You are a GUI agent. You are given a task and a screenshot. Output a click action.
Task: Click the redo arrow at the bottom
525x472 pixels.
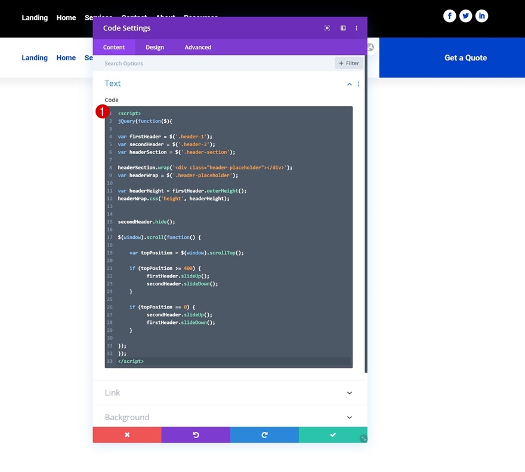264,435
